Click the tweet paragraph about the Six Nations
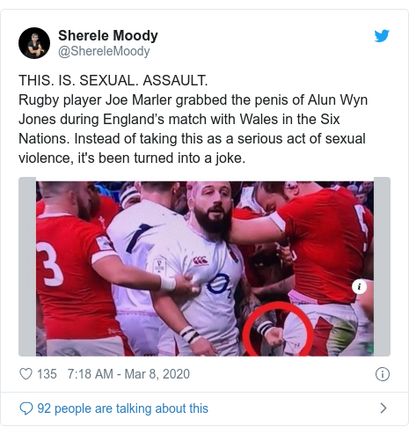 coord(193,129)
